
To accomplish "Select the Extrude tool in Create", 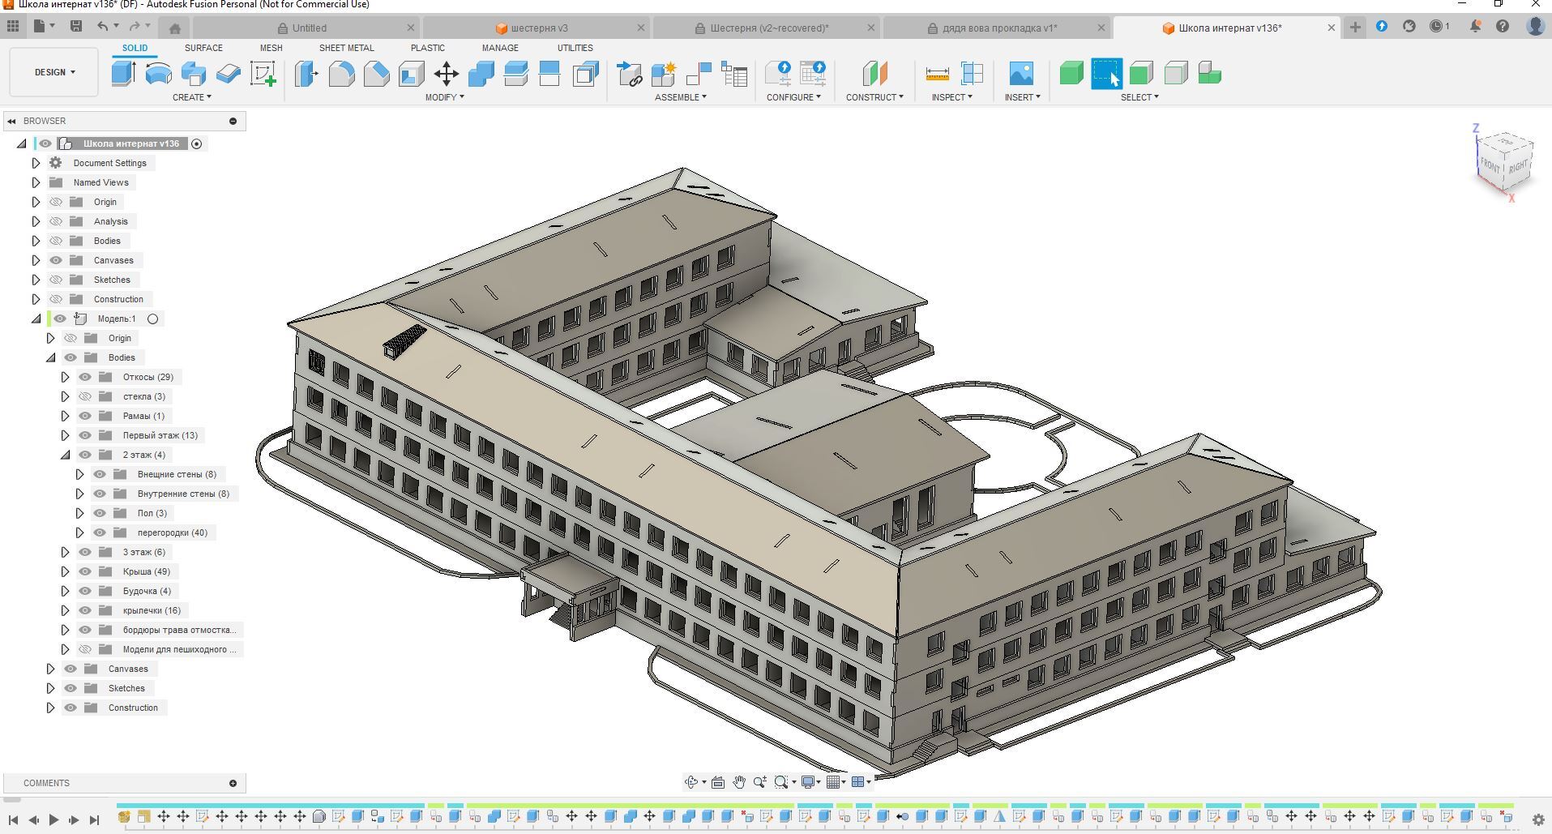I will [x=123, y=74].
